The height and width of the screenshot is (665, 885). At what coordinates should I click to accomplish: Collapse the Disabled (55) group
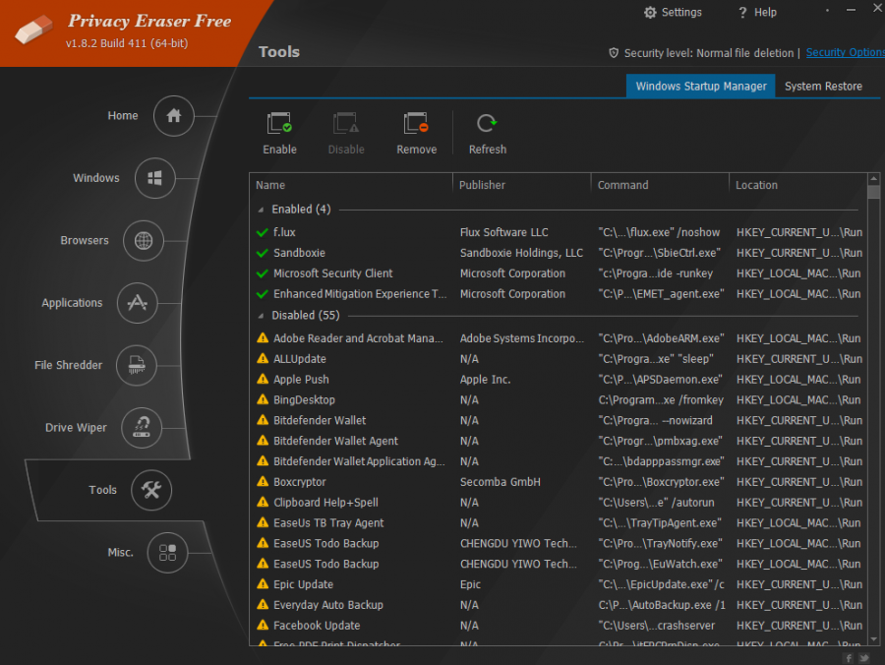tap(263, 317)
